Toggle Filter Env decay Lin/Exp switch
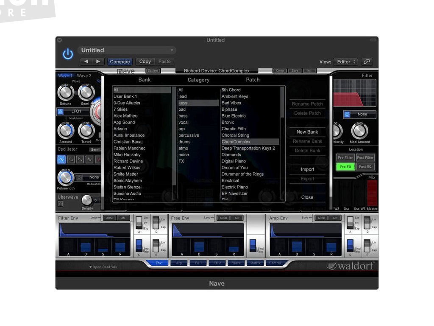The width and height of the screenshot is (434, 326). pos(156,222)
